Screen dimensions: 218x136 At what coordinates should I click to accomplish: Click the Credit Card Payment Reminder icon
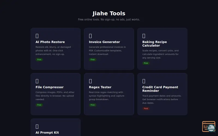pos(144,81)
